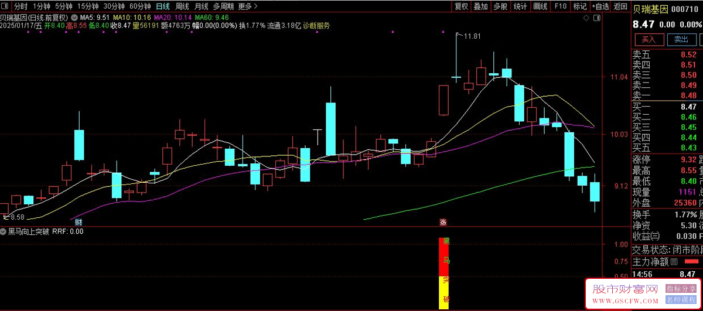Click the 卖出 sell button

tap(681, 39)
